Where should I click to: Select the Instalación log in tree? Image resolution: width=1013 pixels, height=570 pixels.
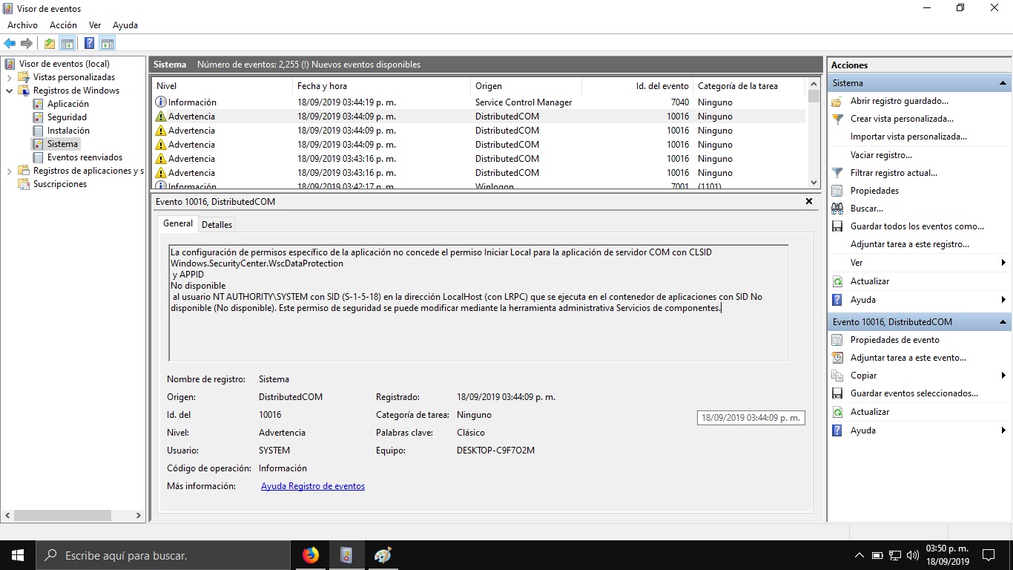(x=68, y=131)
